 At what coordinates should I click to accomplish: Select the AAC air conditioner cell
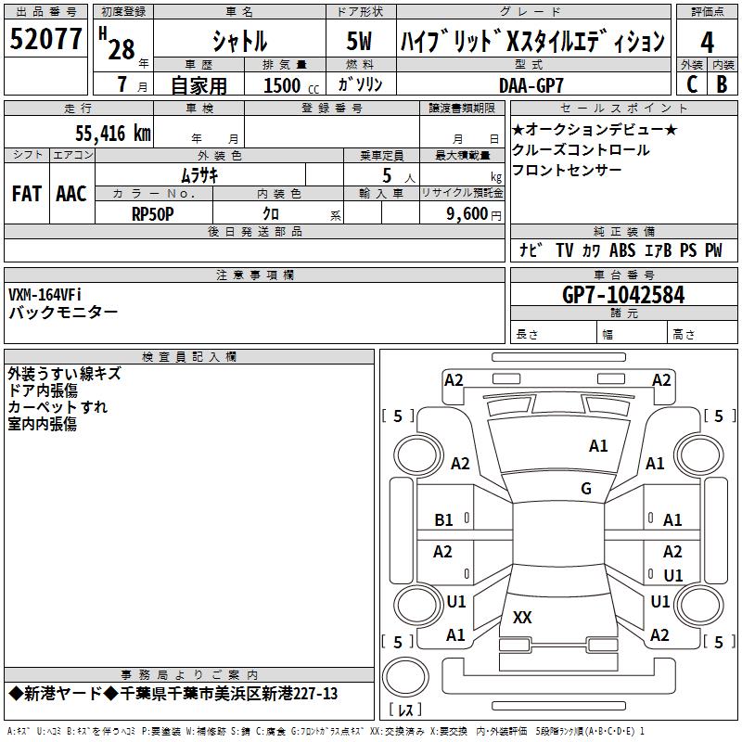[71, 194]
